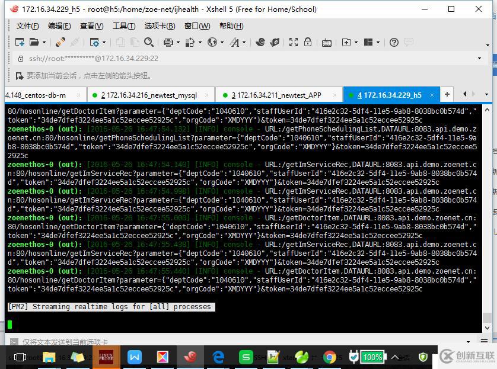The height and width of the screenshot is (369, 497).
Task: Open the 帮助(H) menu
Action: (x=231, y=26)
